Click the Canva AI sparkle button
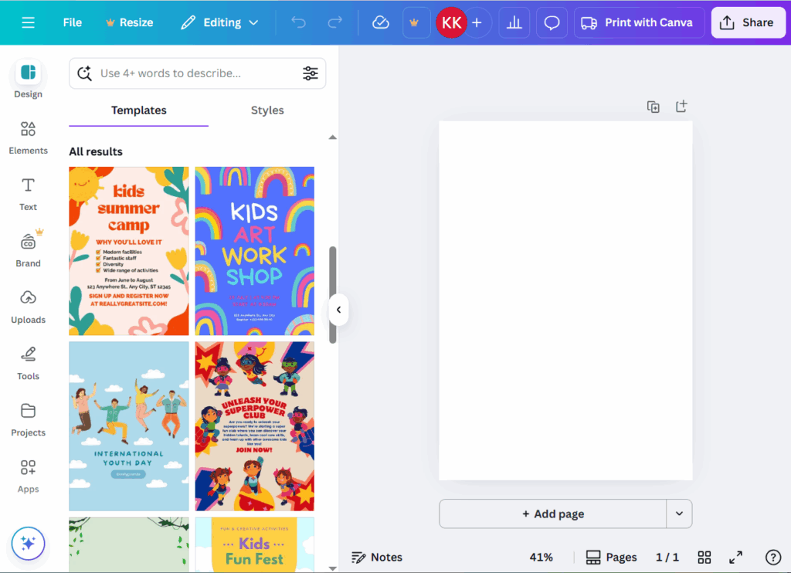This screenshot has width=791, height=573. (28, 544)
